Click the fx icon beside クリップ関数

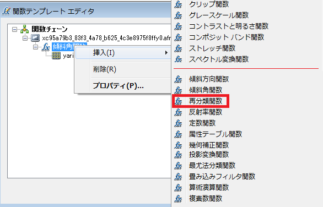178,4
